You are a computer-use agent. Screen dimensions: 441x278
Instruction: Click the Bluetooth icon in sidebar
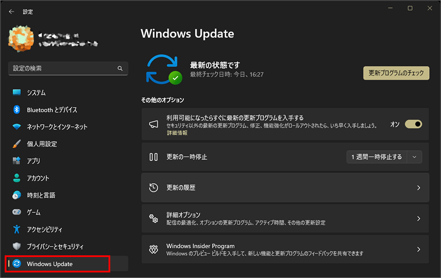click(x=17, y=109)
